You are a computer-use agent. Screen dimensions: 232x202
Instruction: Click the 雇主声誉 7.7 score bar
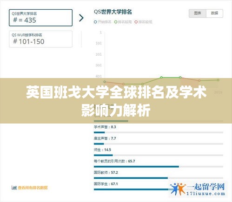coord(159,144)
